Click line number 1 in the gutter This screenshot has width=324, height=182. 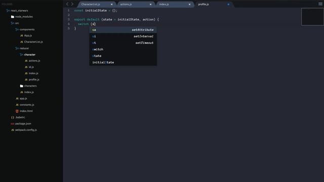[69, 11]
